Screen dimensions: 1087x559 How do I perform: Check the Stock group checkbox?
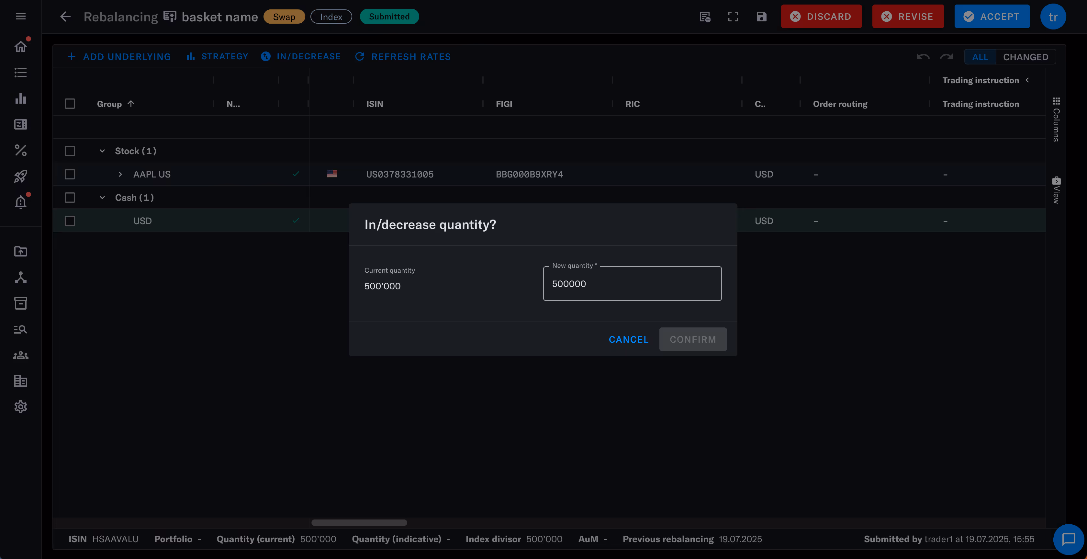click(70, 151)
